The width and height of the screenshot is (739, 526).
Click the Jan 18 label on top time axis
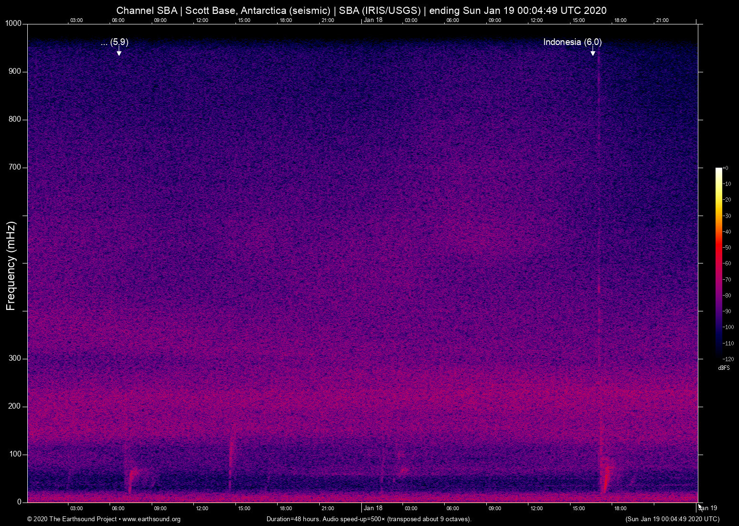(x=373, y=20)
